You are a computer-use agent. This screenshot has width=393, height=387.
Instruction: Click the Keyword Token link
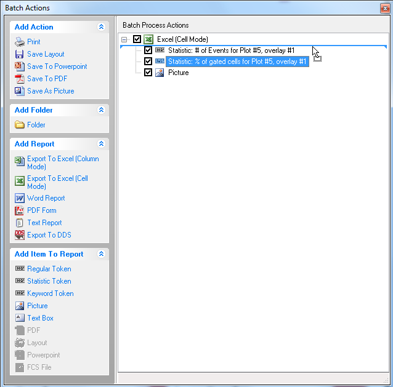pyautogui.click(x=51, y=293)
